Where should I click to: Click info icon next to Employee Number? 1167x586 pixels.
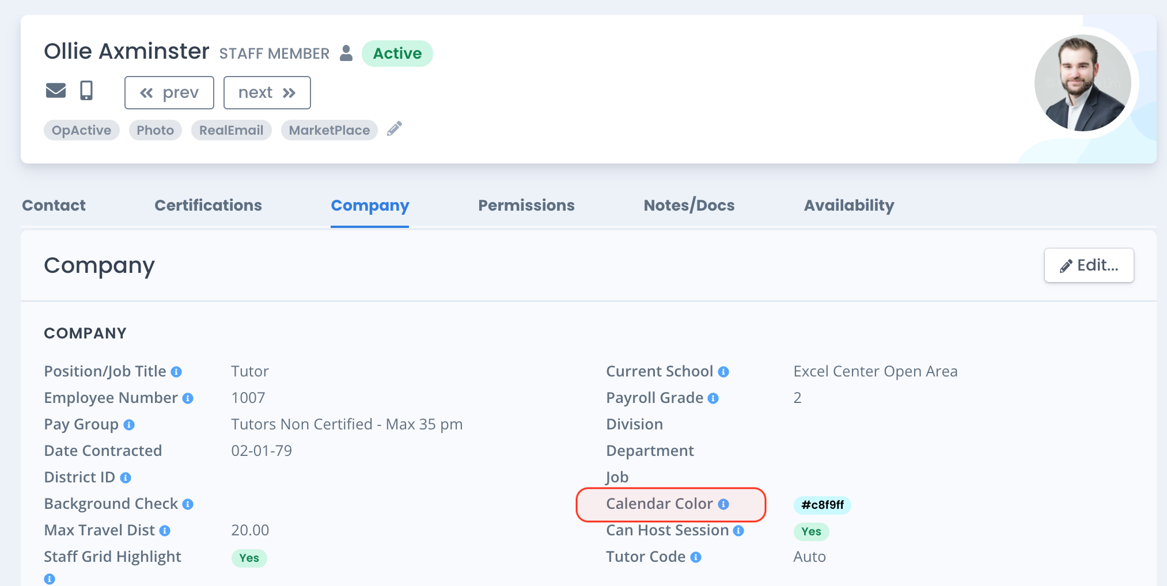[x=188, y=398]
